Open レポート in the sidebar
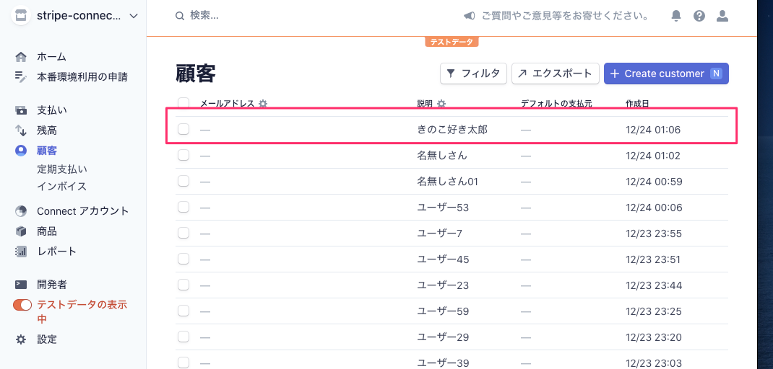The height and width of the screenshot is (369, 773). [56, 252]
